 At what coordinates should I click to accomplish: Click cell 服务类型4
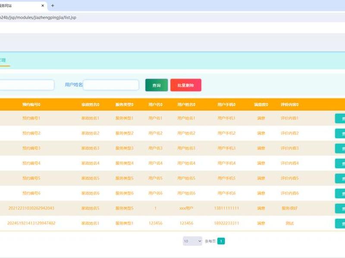coord(125,163)
